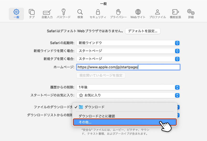Click the ファイルのダウンロード先 label
This screenshot has height=141, width=207.
pyautogui.click(x=53, y=107)
